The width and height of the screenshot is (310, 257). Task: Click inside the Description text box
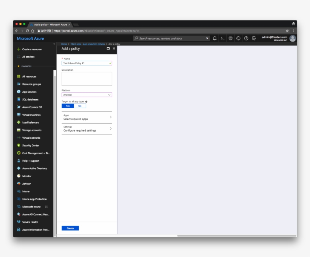coord(87,78)
